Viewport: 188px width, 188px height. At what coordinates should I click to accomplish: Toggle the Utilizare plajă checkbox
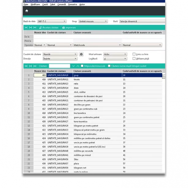pyautogui.click(x=134, y=58)
